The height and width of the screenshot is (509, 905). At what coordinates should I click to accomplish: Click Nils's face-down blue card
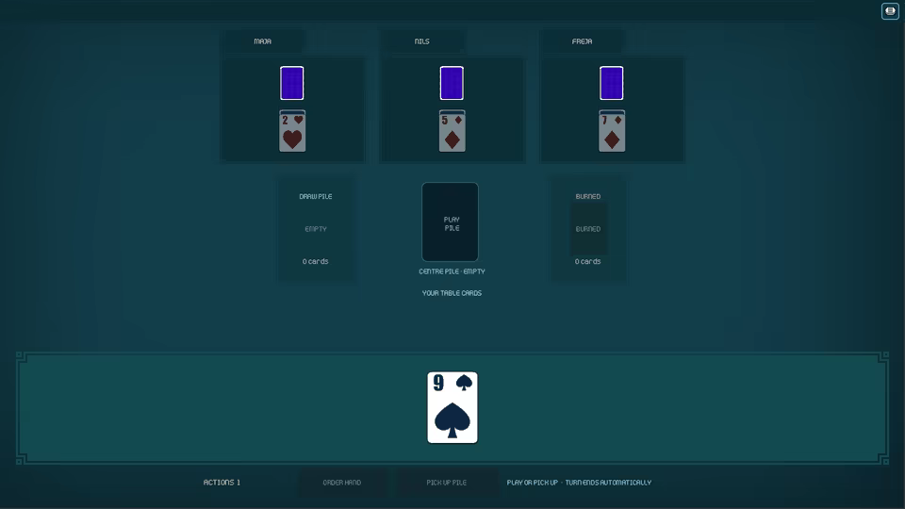click(452, 83)
